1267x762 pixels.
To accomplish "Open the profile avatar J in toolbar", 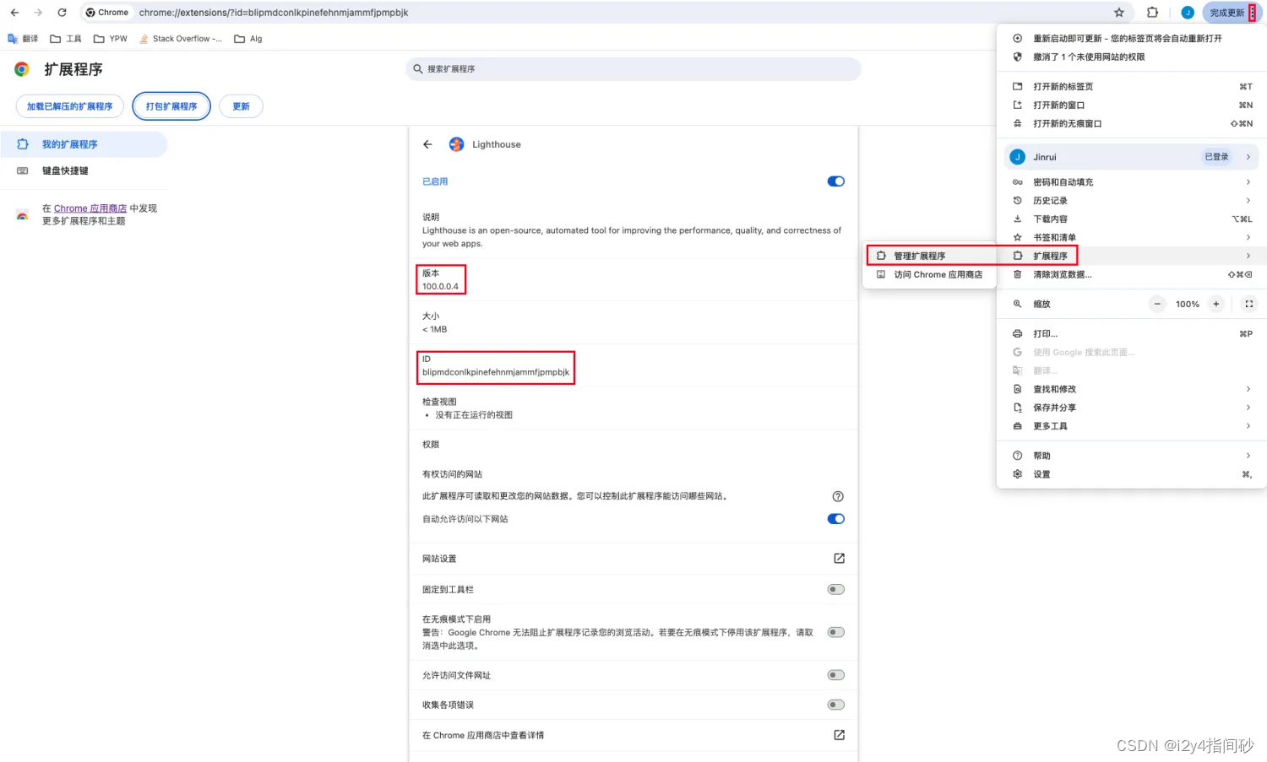I will [1188, 13].
